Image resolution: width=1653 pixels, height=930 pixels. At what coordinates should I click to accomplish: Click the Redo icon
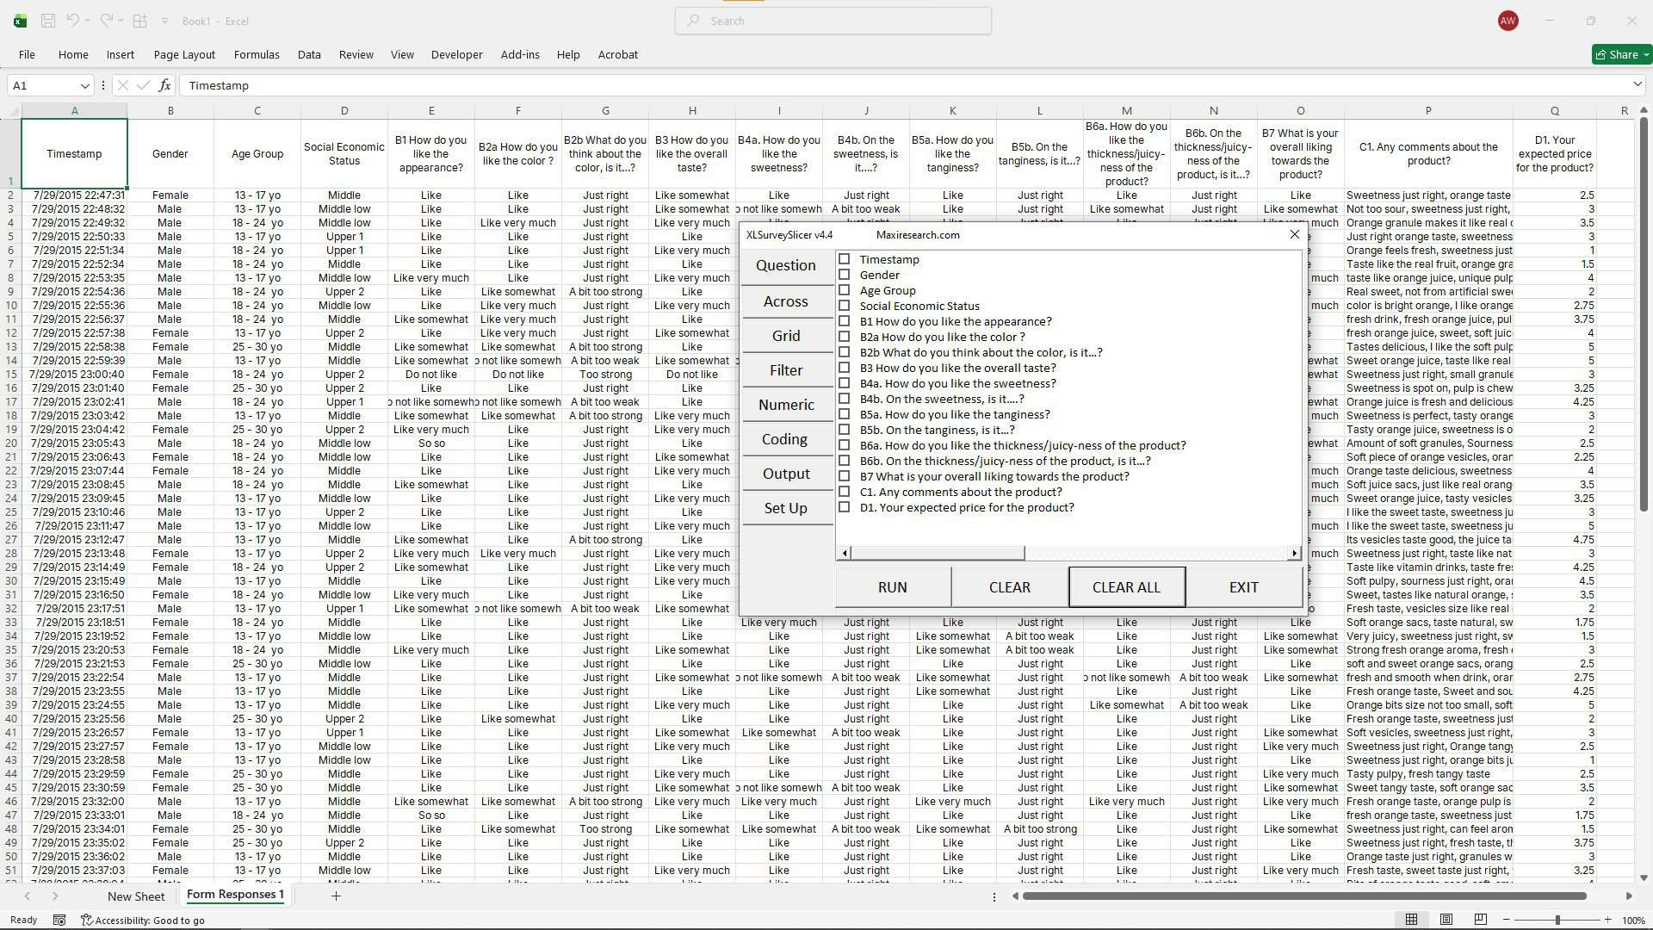click(x=106, y=21)
